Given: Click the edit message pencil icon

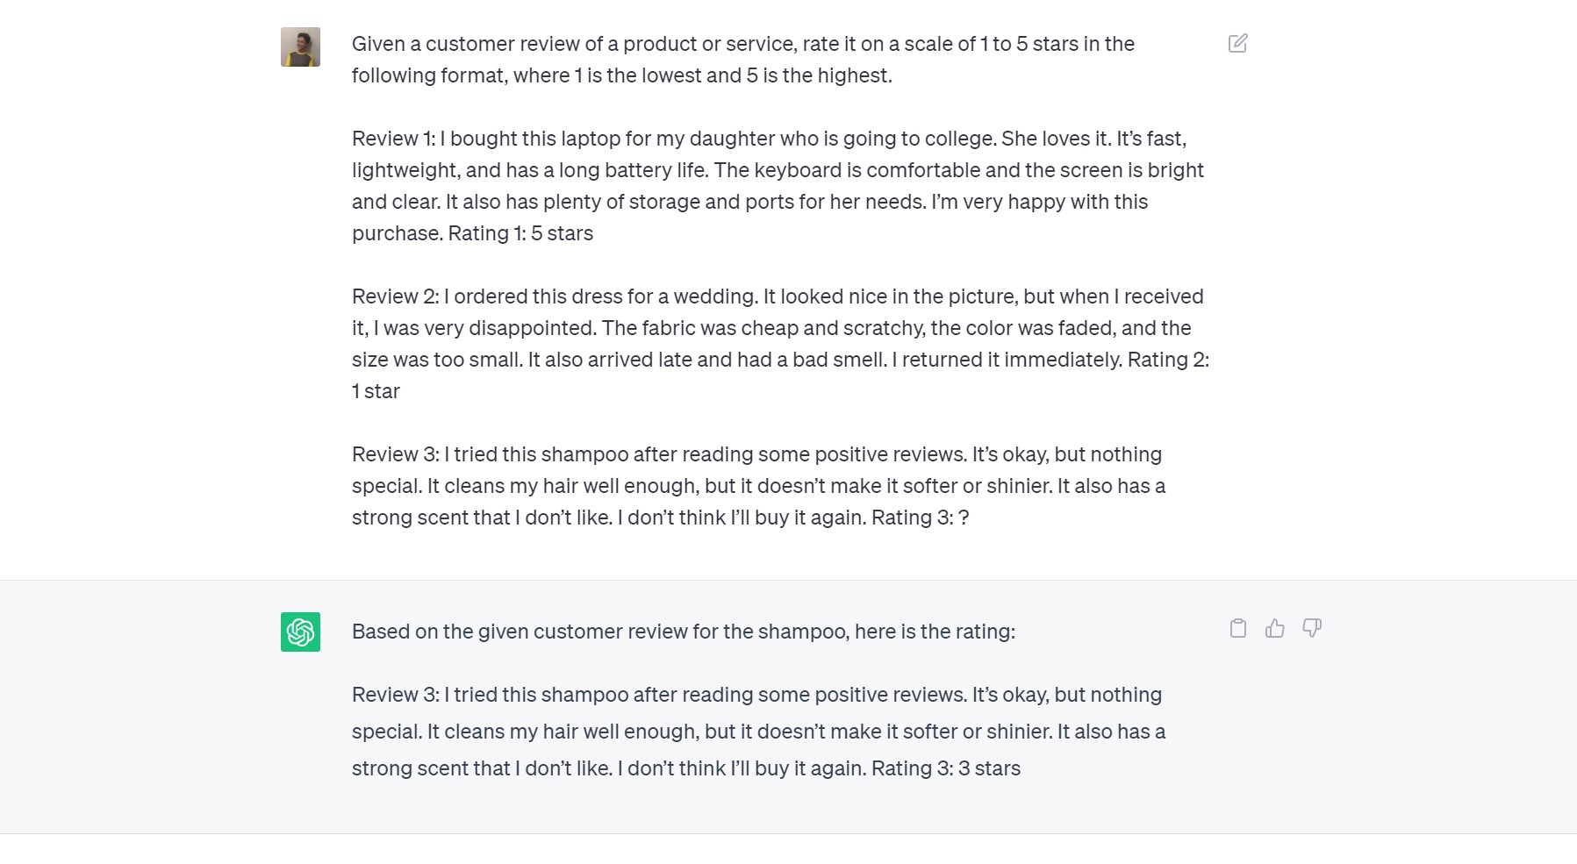Looking at the screenshot, I should click(x=1237, y=43).
